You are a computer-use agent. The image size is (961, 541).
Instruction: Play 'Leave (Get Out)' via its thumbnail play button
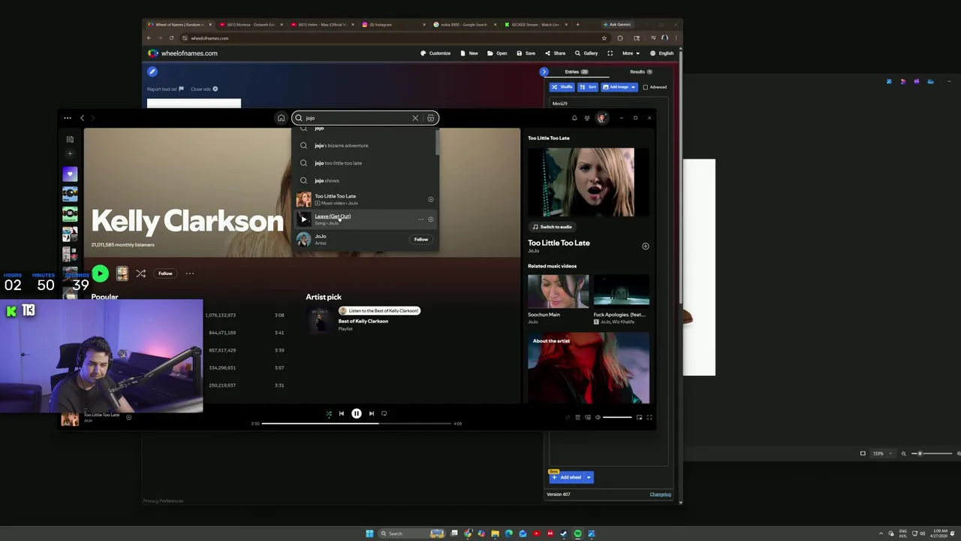pyautogui.click(x=303, y=219)
